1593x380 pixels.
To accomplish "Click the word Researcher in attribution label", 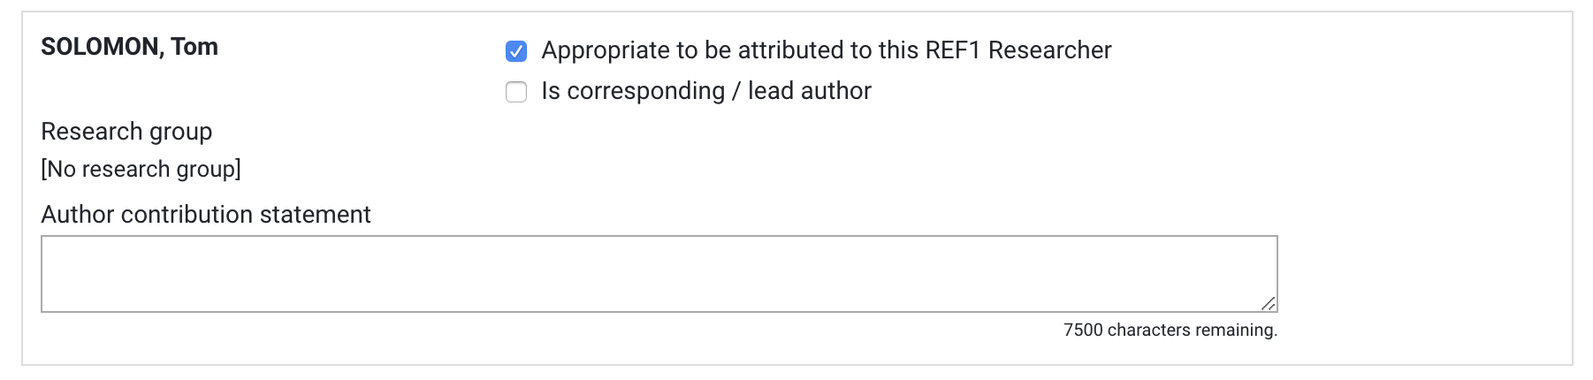I will click(x=1049, y=50).
